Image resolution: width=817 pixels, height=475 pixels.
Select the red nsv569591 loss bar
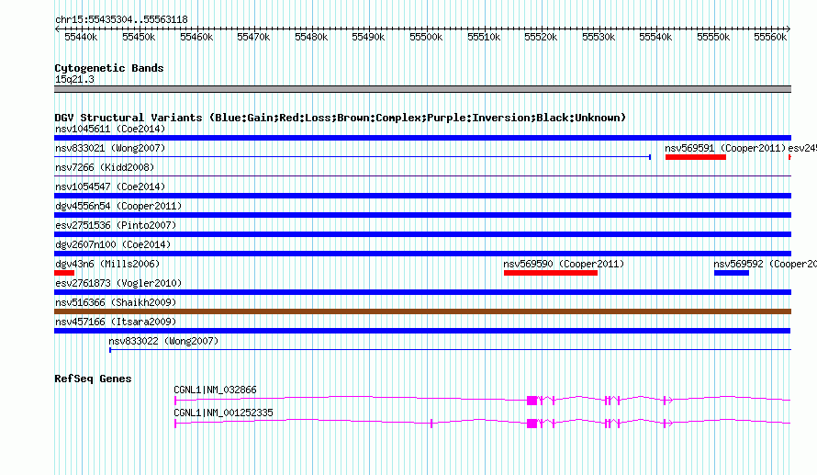pyautogui.click(x=696, y=157)
